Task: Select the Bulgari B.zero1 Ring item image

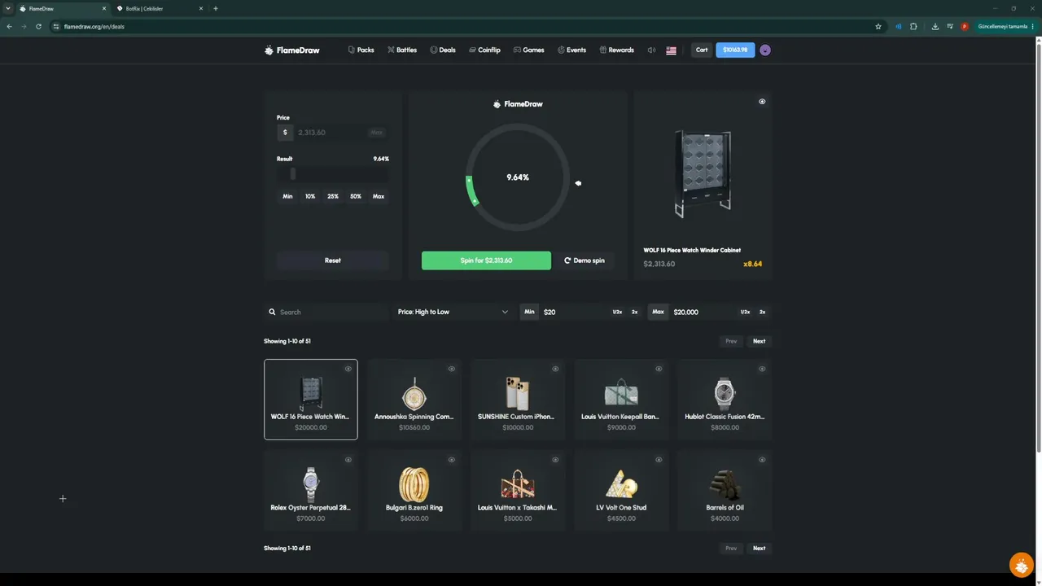Action: (x=414, y=484)
